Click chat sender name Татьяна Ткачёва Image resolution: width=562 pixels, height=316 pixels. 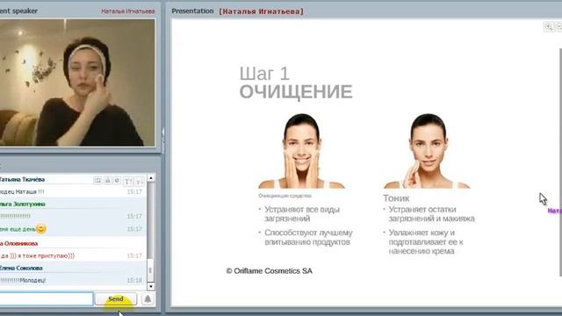pos(22,179)
